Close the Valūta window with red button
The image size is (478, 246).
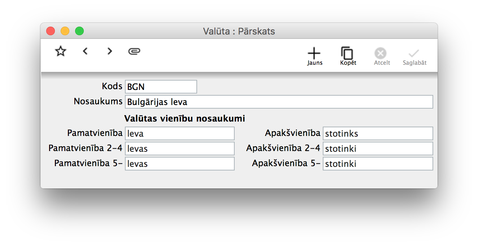pos(51,31)
